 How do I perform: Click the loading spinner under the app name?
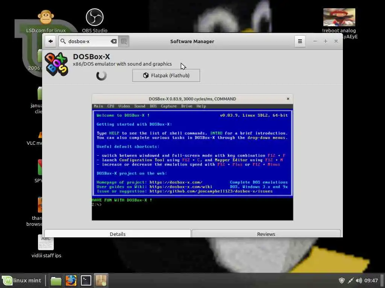click(102, 75)
